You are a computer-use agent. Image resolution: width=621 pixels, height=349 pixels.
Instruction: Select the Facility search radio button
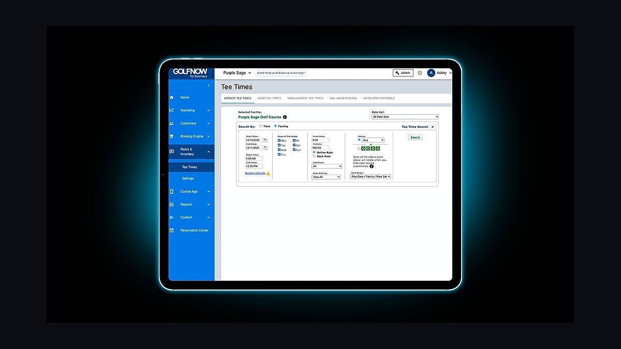tap(275, 126)
